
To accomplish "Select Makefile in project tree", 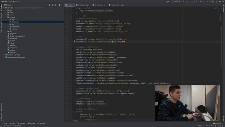I will 12,46.
